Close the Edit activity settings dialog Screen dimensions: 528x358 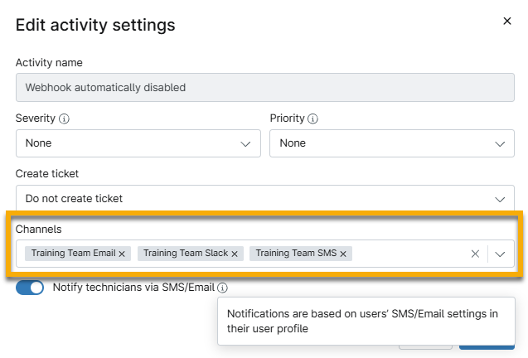pos(507,22)
